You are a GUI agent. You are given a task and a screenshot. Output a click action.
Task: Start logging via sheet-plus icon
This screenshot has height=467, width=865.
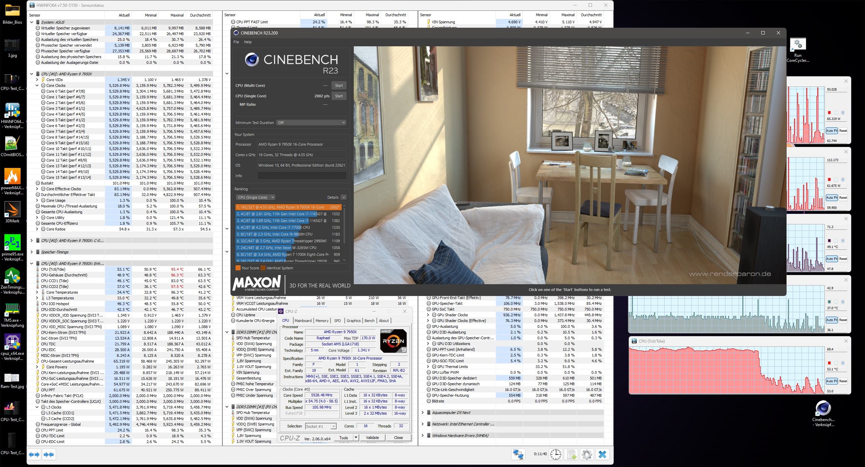click(571, 454)
